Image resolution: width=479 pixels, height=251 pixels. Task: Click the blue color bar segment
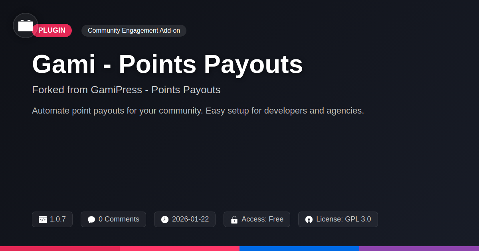(299, 249)
